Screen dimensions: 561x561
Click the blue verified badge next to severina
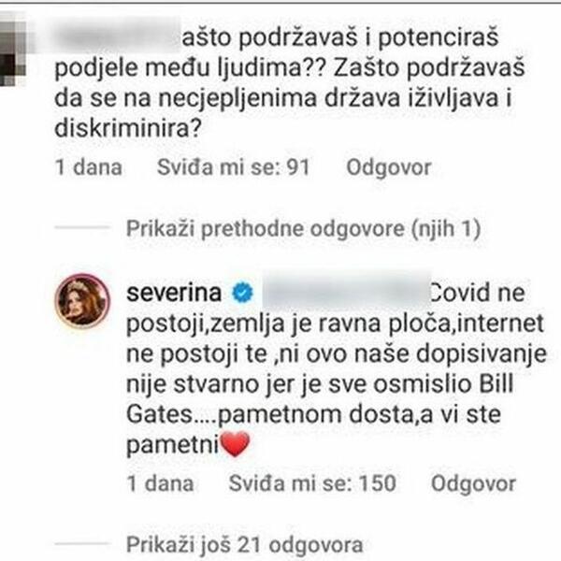pos(242,293)
